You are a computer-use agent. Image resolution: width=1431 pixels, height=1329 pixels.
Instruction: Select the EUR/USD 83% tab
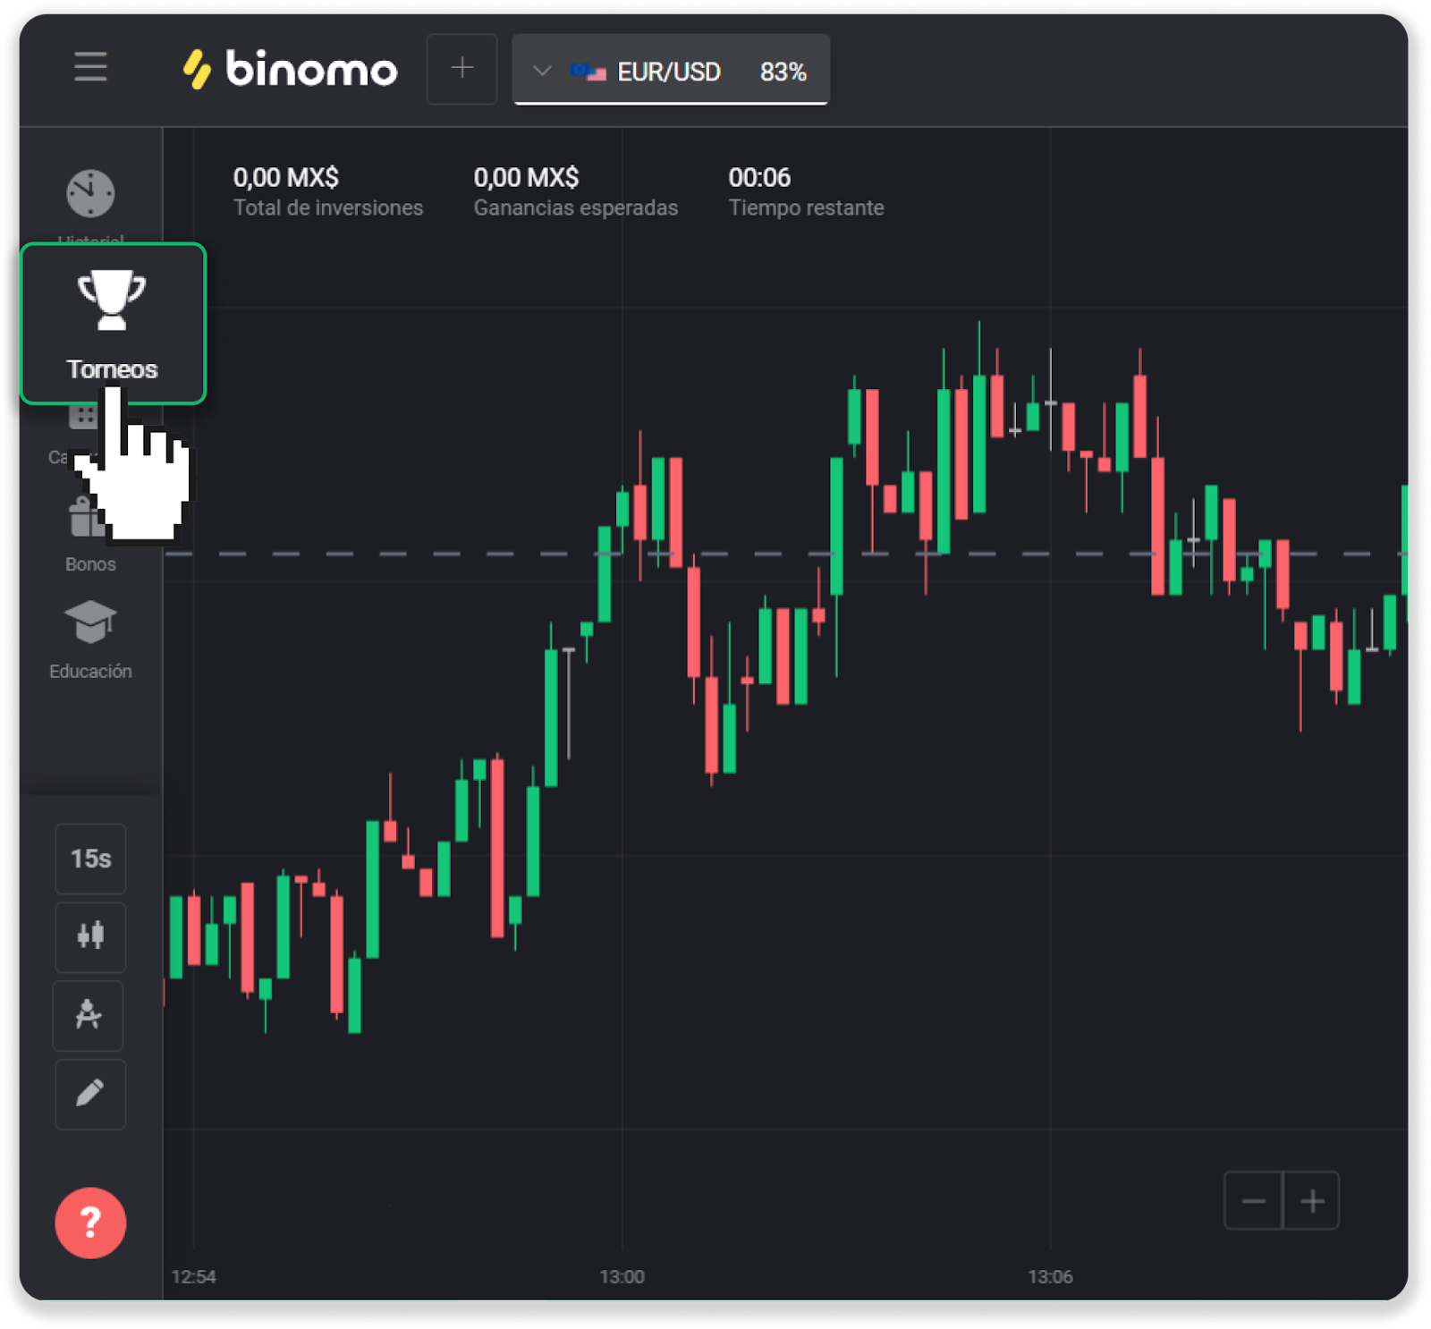689,71
